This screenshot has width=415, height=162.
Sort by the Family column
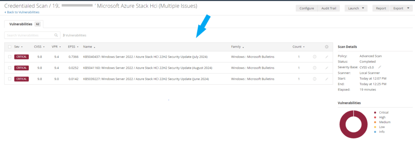237,47
